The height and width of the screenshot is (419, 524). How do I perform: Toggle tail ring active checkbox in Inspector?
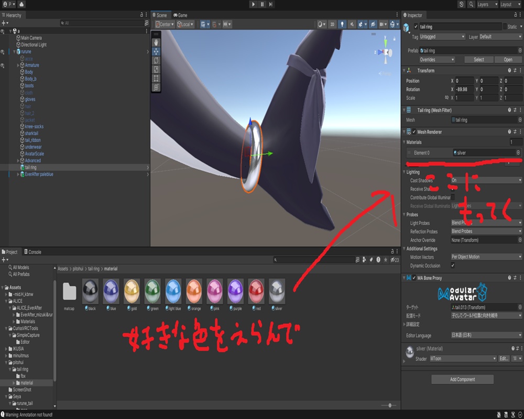click(416, 26)
